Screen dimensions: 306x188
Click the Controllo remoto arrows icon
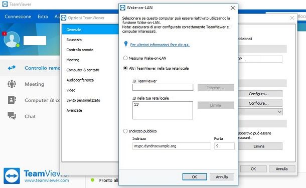(12, 68)
